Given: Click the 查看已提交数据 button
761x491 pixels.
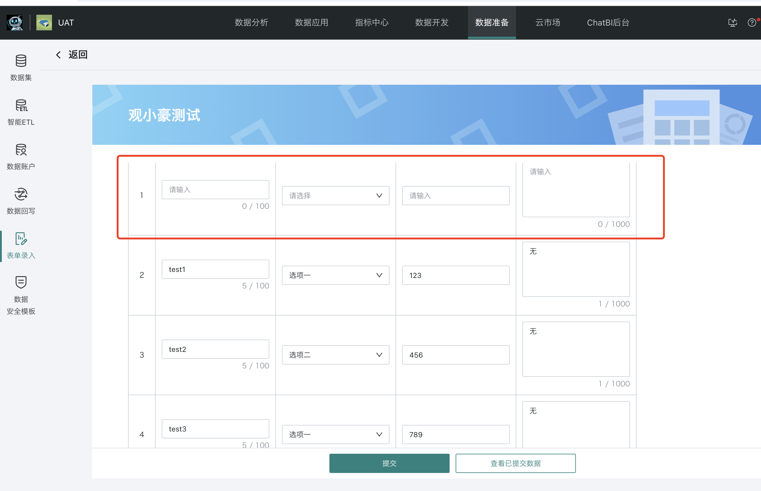Looking at the screenshot, I should pyautogui.click(x=515, y=463).
